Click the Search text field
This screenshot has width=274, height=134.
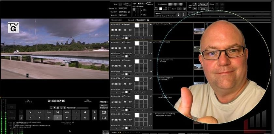tap(168, 13)
